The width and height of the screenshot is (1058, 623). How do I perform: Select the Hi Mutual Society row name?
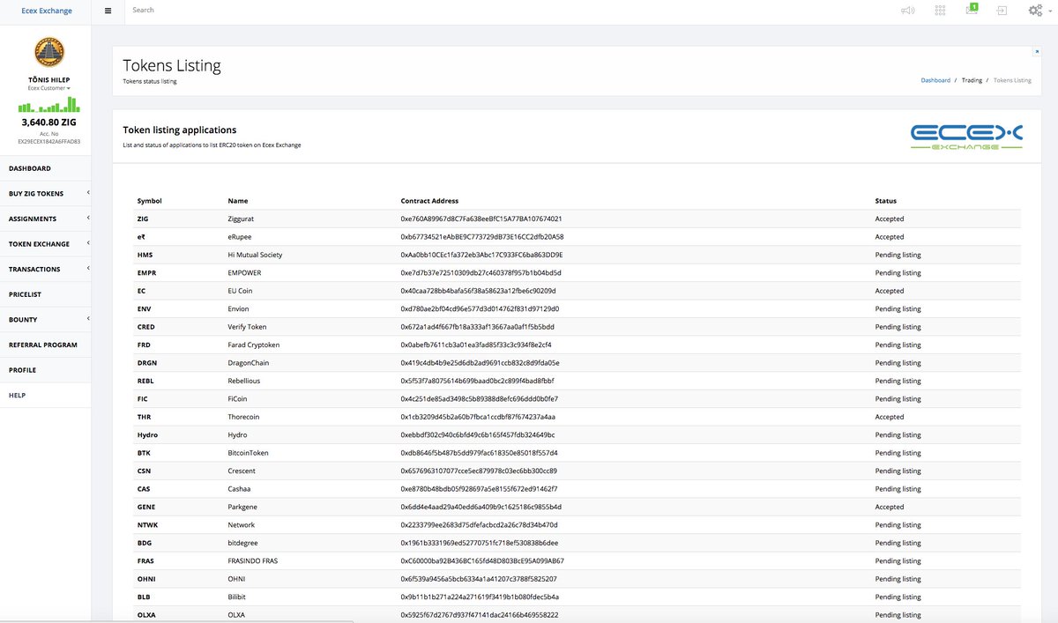pyautogui.click(x=255, y=255)
